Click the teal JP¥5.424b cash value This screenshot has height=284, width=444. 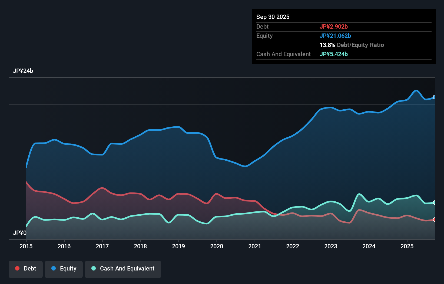pos(334,54)
